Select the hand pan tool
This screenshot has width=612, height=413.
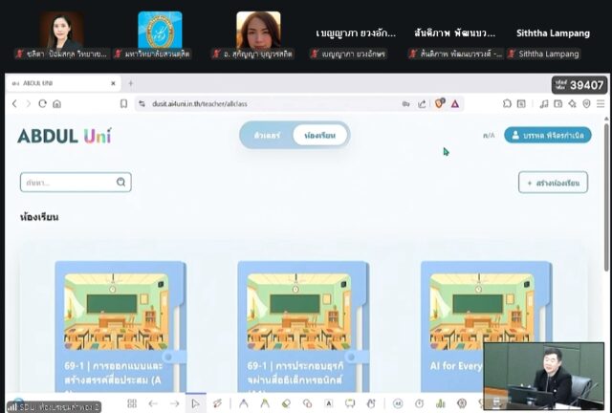[371, 403]
